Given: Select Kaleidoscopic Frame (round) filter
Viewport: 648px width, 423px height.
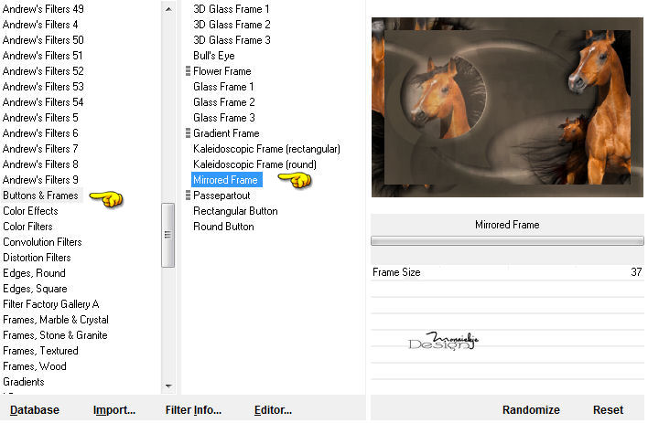Looking at the screenshot, I should point(254,164).
